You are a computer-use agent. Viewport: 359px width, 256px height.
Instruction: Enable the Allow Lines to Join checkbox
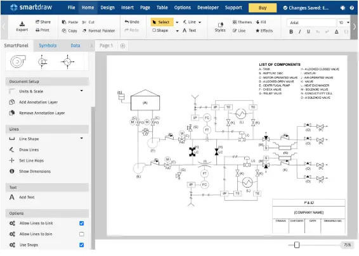82,234
